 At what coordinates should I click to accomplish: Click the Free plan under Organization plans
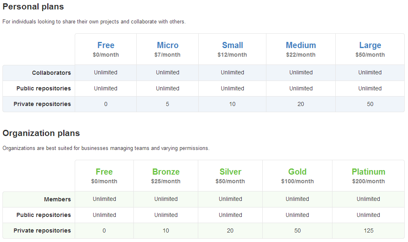[104, 172]
